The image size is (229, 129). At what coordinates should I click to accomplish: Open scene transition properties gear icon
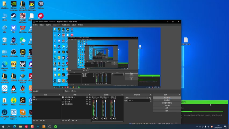pos(150,98)
